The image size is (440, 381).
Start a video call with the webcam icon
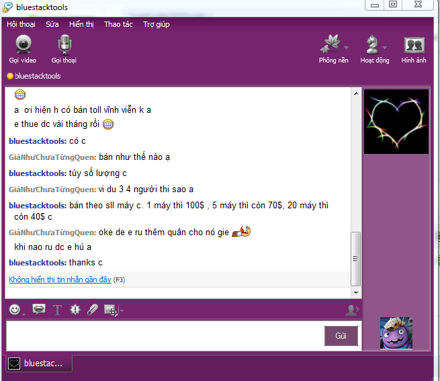(x=23, y=44)
